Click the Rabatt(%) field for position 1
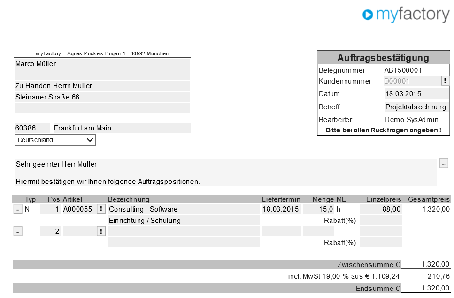 pos(381,220)
